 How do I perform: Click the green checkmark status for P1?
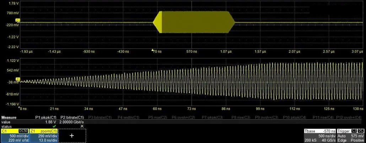(55, 126)
